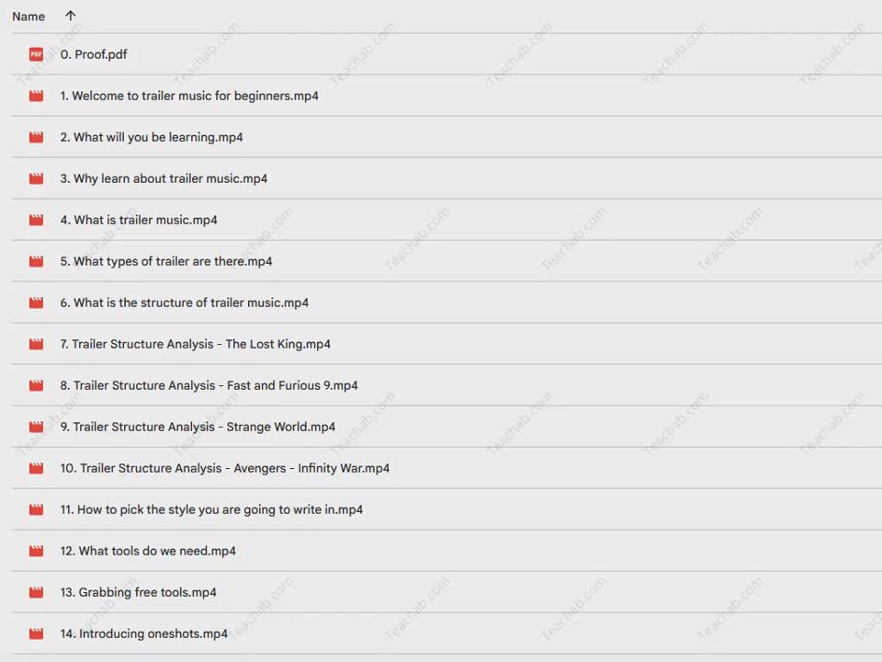Viewport: 882px width, 662px height.
Task: Click the video icon beside Strange World analysis
Action: coord(37,428)
